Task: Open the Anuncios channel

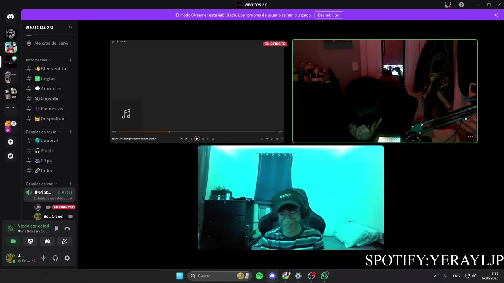Action: point(49,89)
